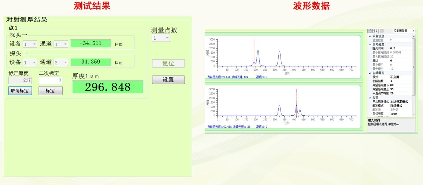Image resolution: width=423 pixels, height=185 pixels.
Task: Click the property pages icon beside sort icons
Action: [x=381, y=31]
